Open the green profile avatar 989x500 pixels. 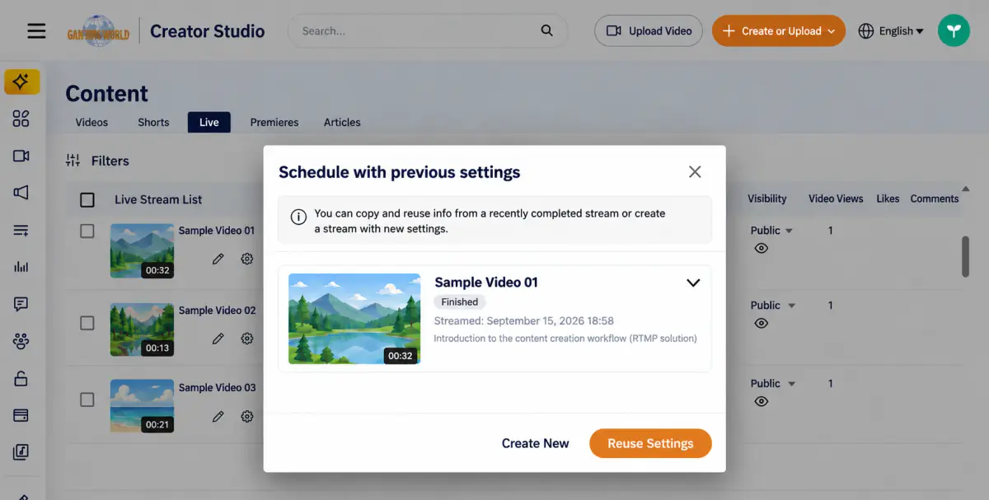pos(954,30)
